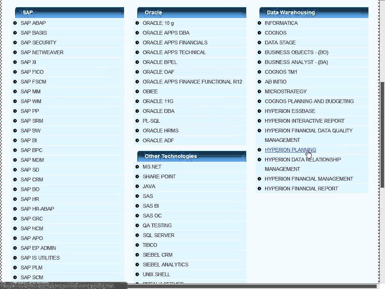Viewport: 385px width, 289px height.
Task: Click the vertical page scrollbar
Action: click(x=382, y=135)
